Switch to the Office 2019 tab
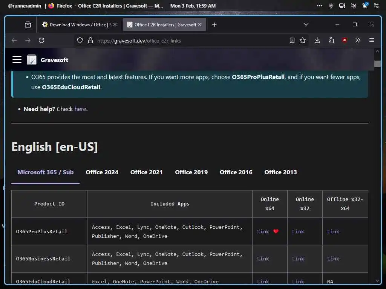 tap(191, 172)
